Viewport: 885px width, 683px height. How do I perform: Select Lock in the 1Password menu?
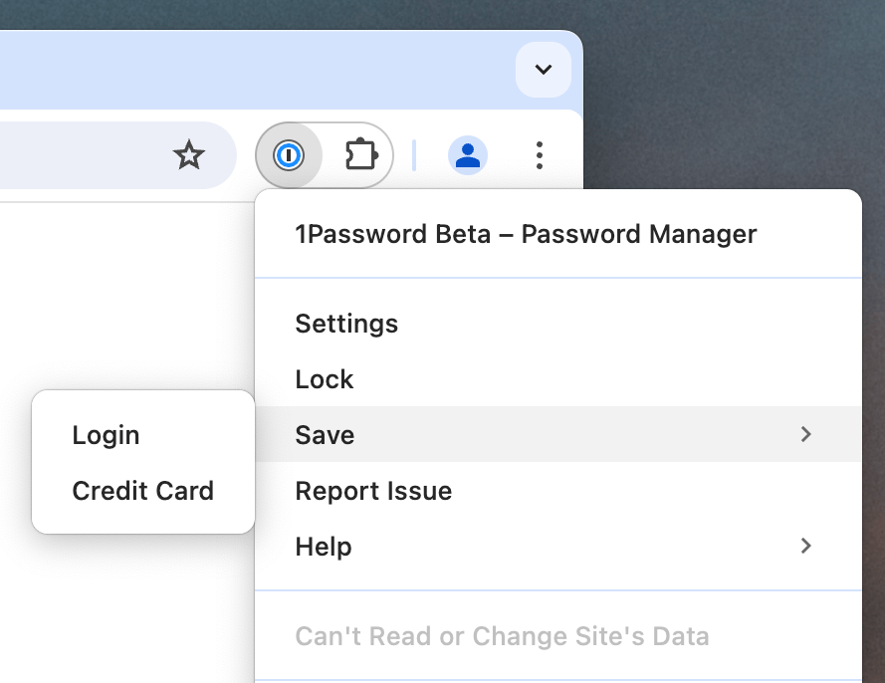[x=323, y=379]
